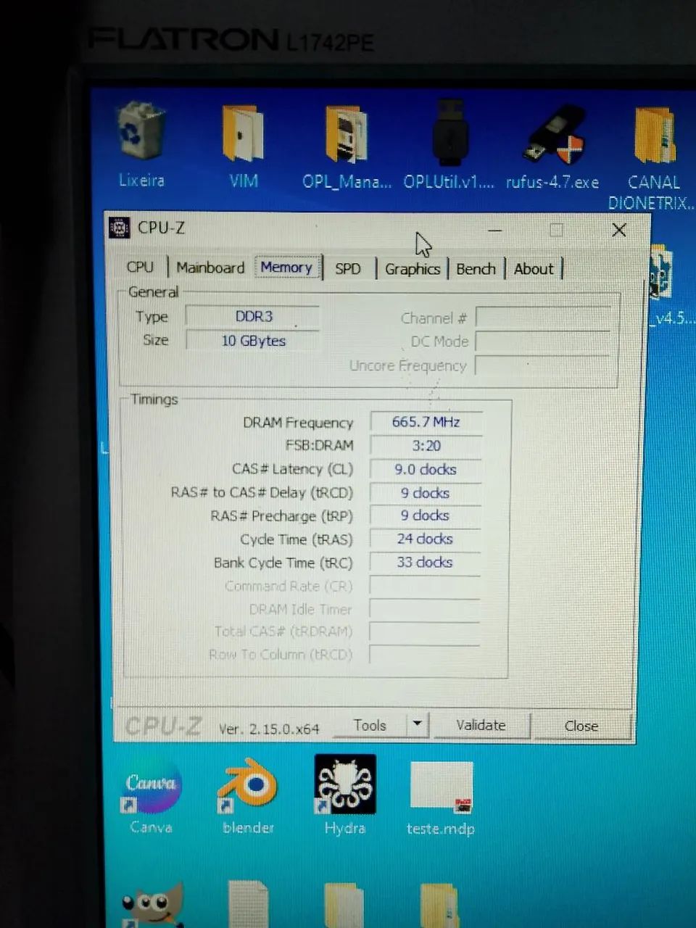
Task: Click the empty Uncore Frequency field
Action: pos(543,365)
